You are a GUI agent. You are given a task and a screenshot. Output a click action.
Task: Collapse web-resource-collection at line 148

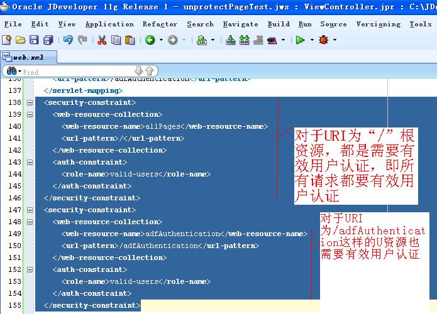coord(30,222)
